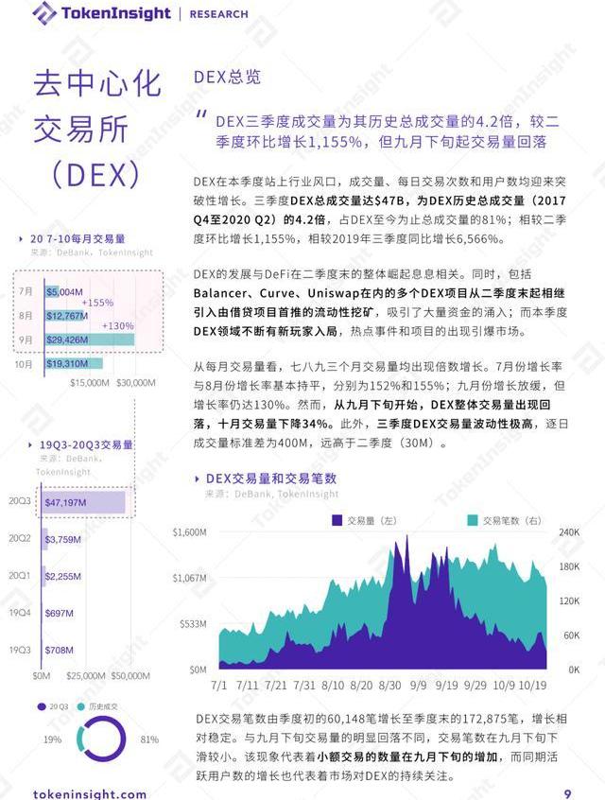Click the 120K right-axis label
This screenshot has height=800, width=605.
(x=569, y=601)
